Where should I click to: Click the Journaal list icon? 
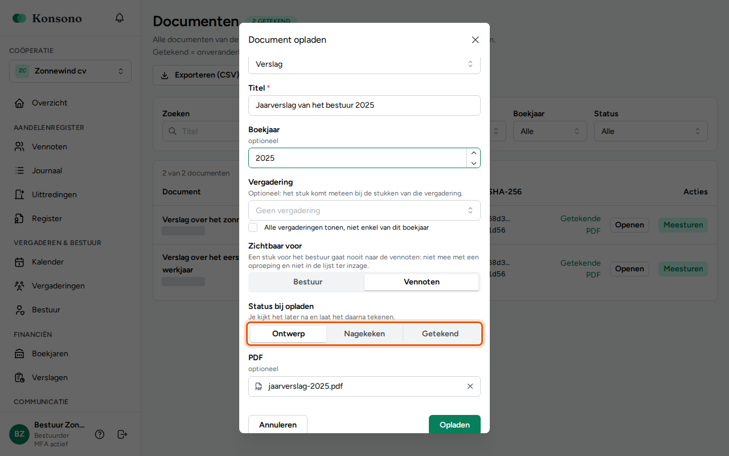[19, 171]
